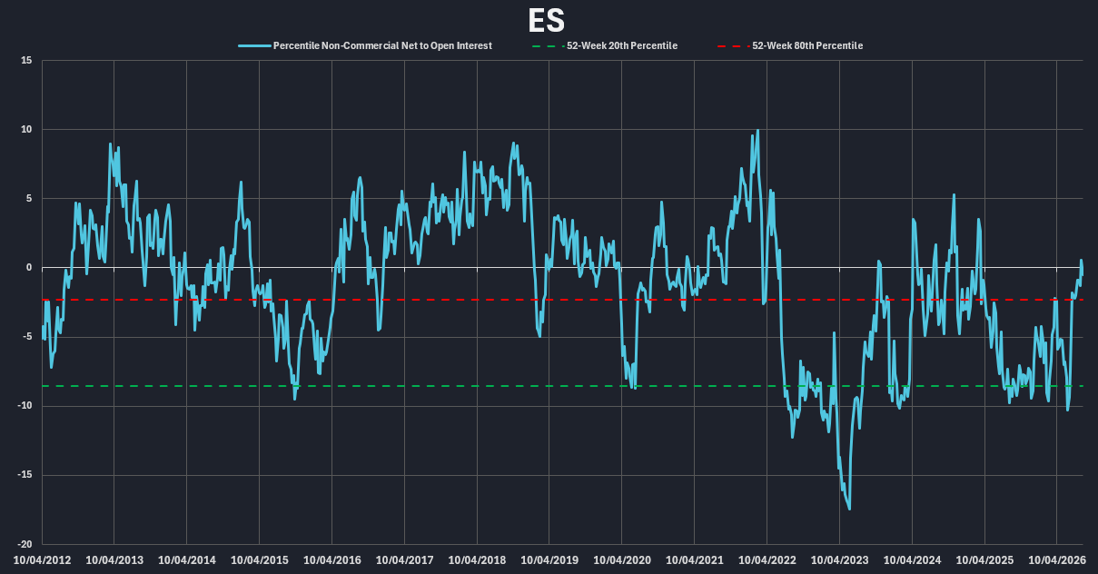The height and width of the screenshot is (574, 1098).
Task: Click the red dashed legend marker
Action: pyautogui.click(x=733, y=45)
